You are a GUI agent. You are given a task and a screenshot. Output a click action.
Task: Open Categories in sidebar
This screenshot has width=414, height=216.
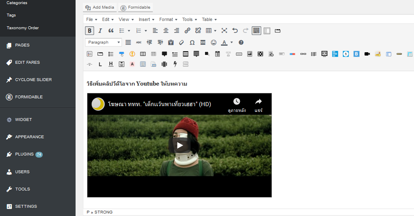tap(17, 2)
